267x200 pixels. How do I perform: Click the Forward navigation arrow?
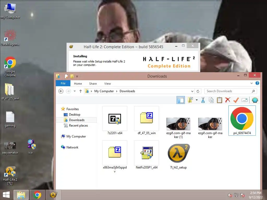pos(68,91)
